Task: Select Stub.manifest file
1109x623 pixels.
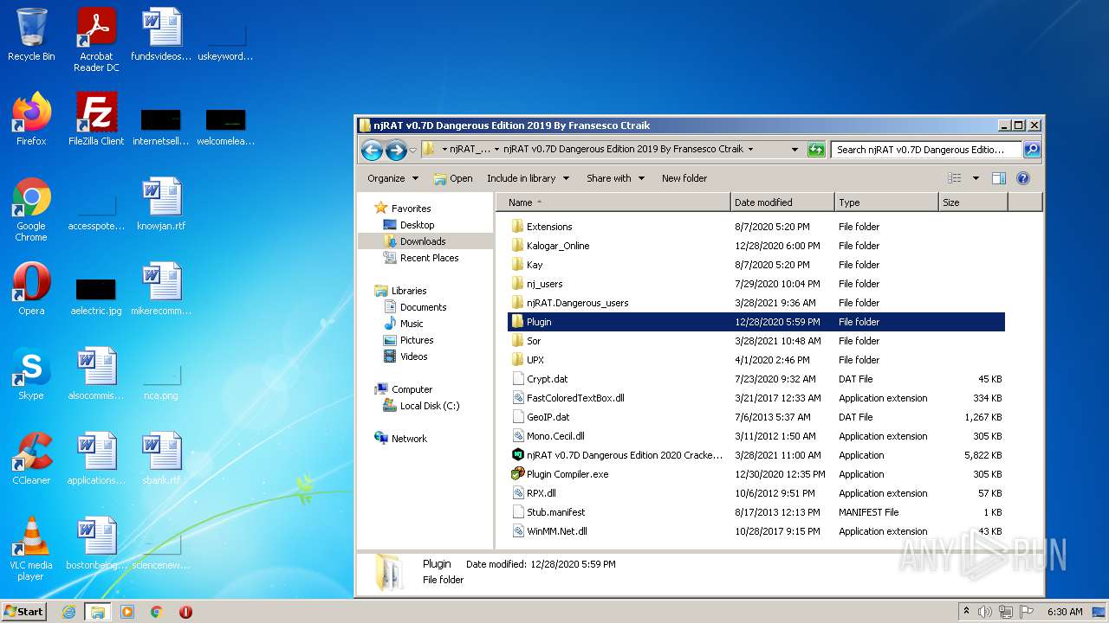Action: click(x=548, y=512)
